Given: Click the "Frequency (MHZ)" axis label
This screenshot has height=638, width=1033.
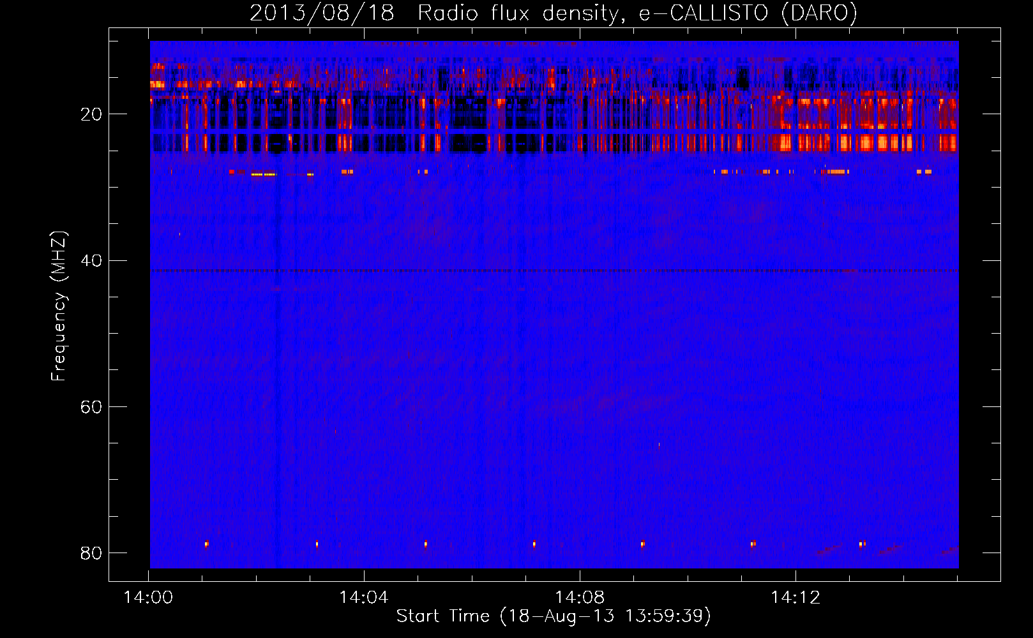Looking at the screenshot, I should [59, 306].
